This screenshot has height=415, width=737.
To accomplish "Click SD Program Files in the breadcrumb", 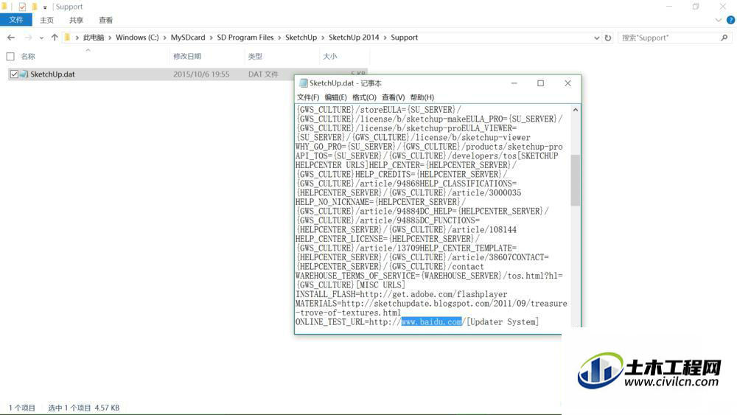I will 245,38.
